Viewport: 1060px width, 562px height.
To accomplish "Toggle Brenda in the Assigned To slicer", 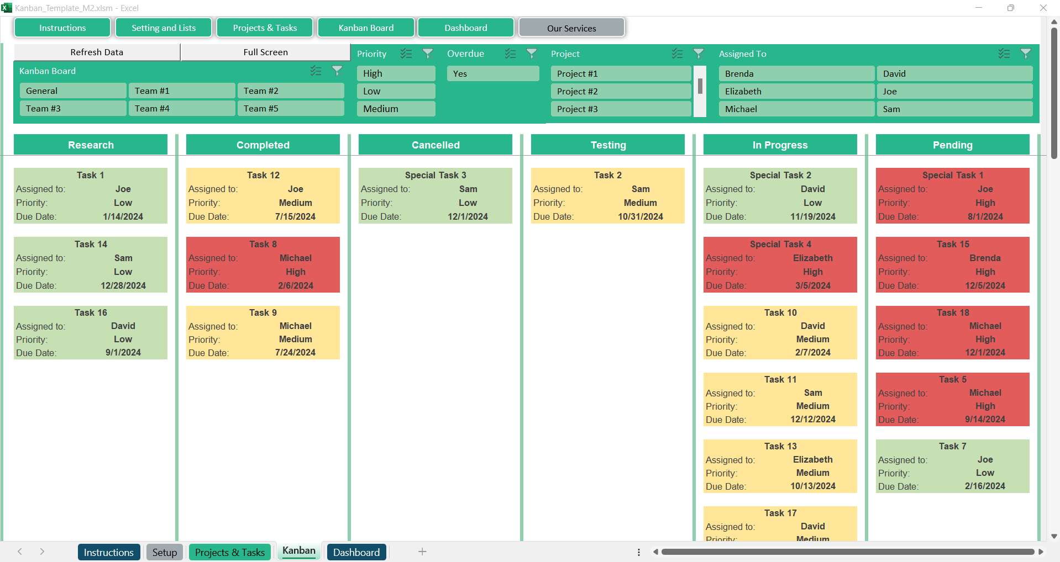I will tap(796, 73).
